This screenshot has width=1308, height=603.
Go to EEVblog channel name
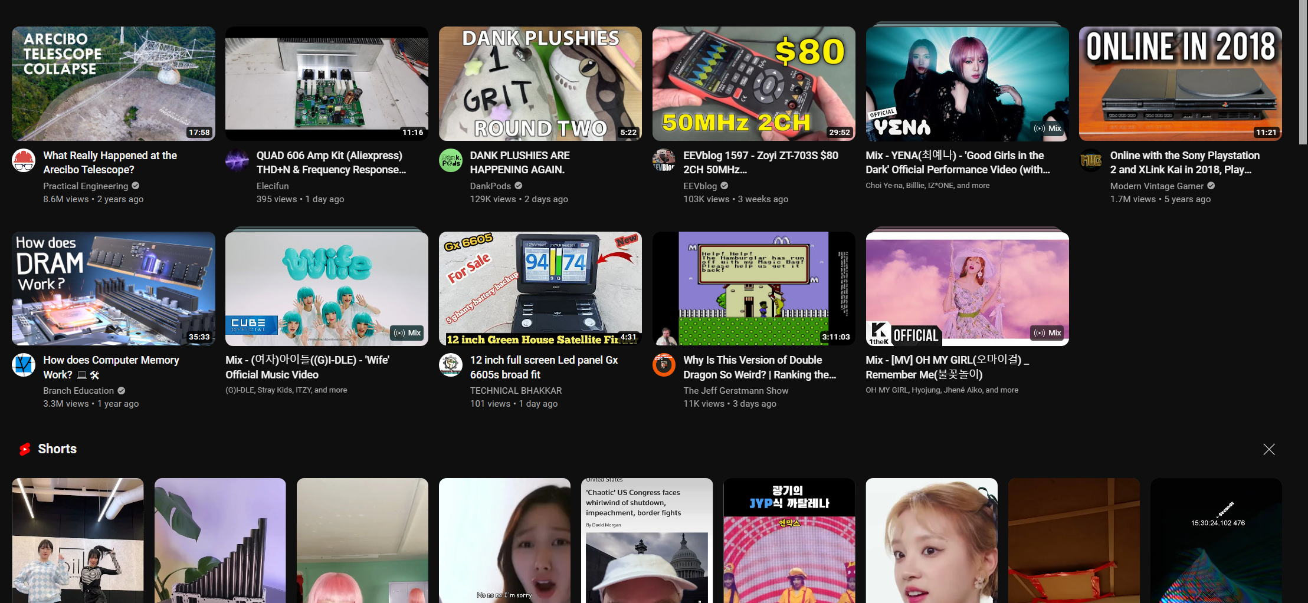[700, 186]
